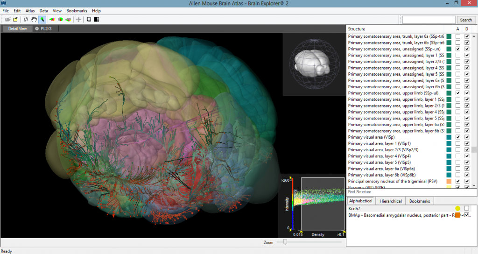Uncheck A column for Primary somatosensory area, unassigned (SSp-un)
The image size is (478, 254).
[458, 49]
